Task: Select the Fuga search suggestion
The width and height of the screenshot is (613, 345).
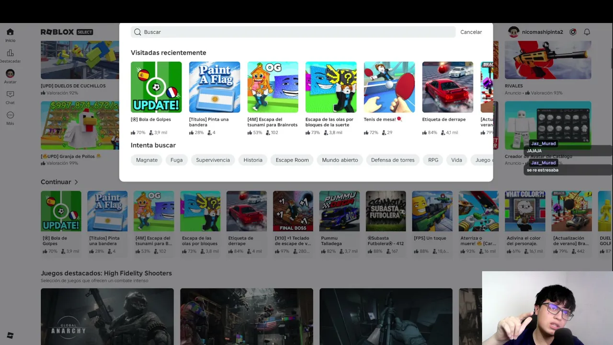Action: click(177, 160)
